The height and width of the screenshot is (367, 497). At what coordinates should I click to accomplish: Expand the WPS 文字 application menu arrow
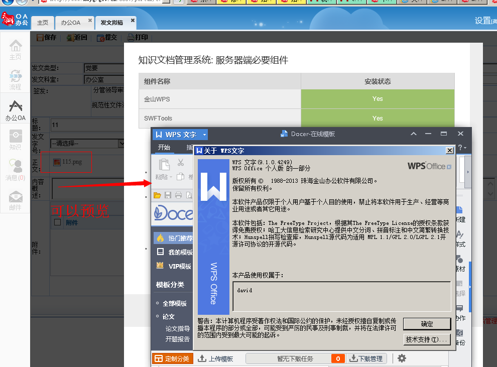coord(204,135)
